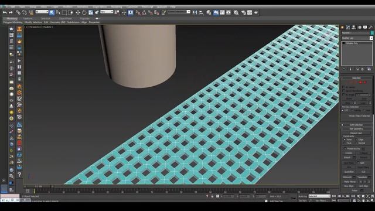Viewport: 375px width, 211px height.
Task: Click the Render teapot icon
Action: [256, 12]
